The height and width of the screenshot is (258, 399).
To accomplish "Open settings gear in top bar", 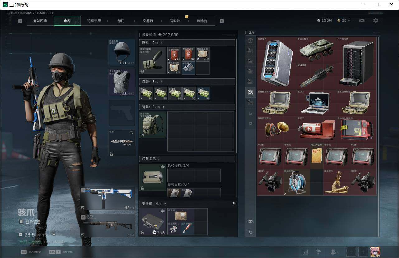I will tap(376, 20).
